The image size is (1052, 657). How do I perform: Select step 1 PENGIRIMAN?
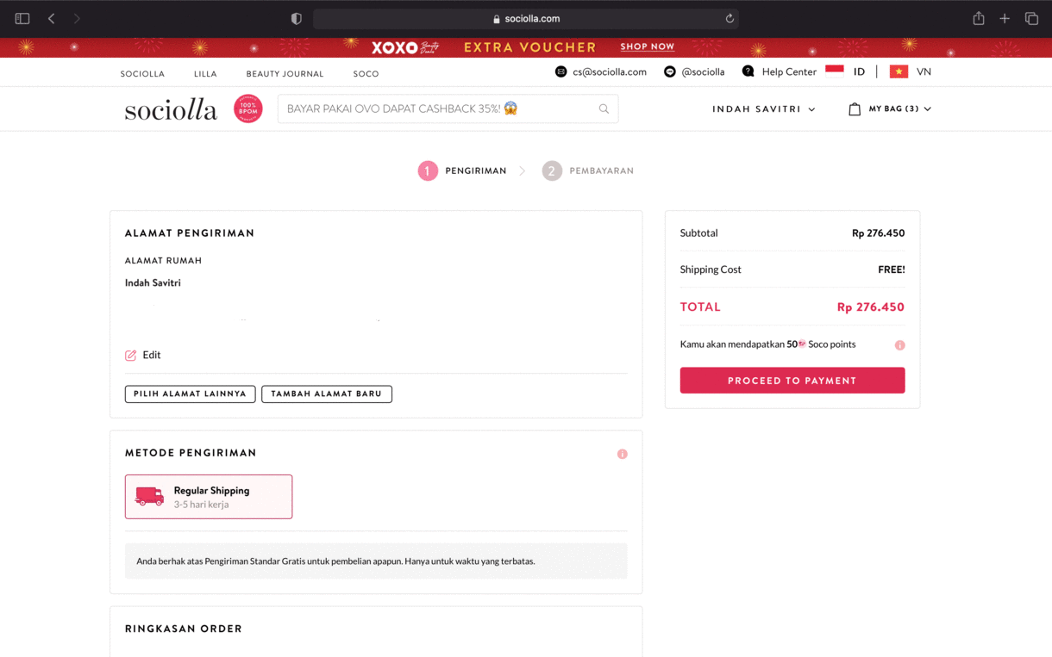pyautogui.click(x=462, y=170)
